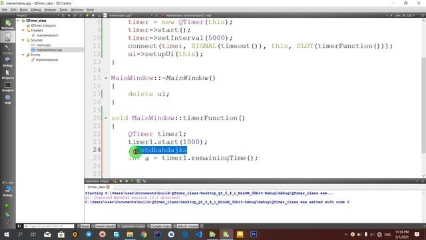Open the Build menu

pos(24,10)
